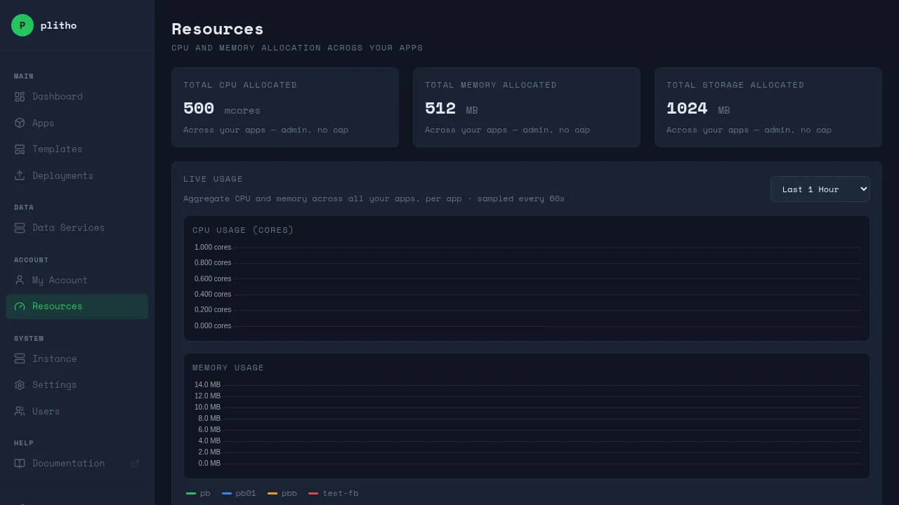Click the Settings gear icon
Screen dimensions: 899x505
(x=20, y=385)
